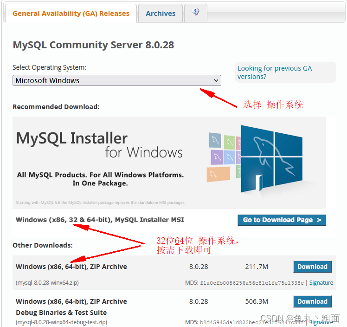Click the MD5 hash f1a0cfb0086256a56c81e1fe75e1338c
The image size is (347, 327).
pos(252,283)
